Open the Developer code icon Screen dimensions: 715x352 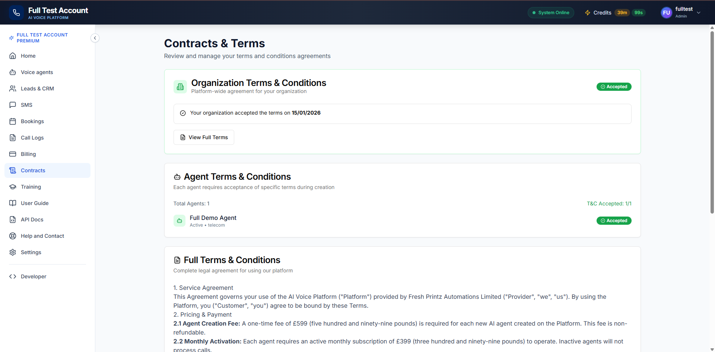(13, 276)
